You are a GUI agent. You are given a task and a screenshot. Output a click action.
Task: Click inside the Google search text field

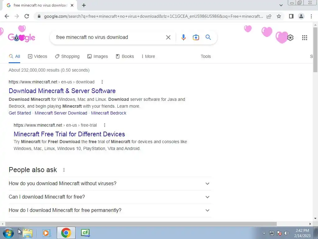point(110,37)
